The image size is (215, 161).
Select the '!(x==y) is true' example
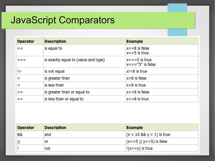click(139, 149)
